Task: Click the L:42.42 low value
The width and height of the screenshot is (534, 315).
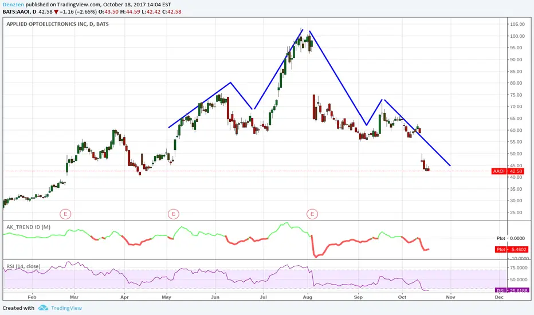Action: [x=151, y=11]
